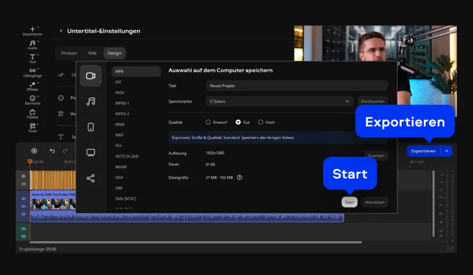Select the Entwurf quality radio button

(x=208, y=122)
